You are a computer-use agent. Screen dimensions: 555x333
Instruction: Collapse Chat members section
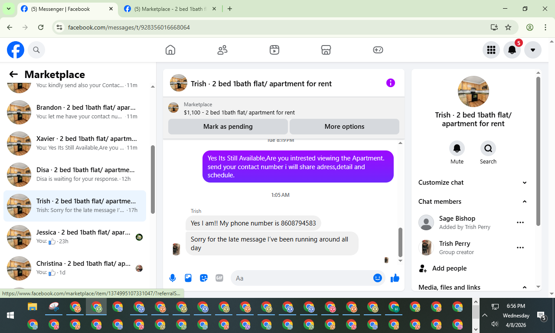click(473, 202)
